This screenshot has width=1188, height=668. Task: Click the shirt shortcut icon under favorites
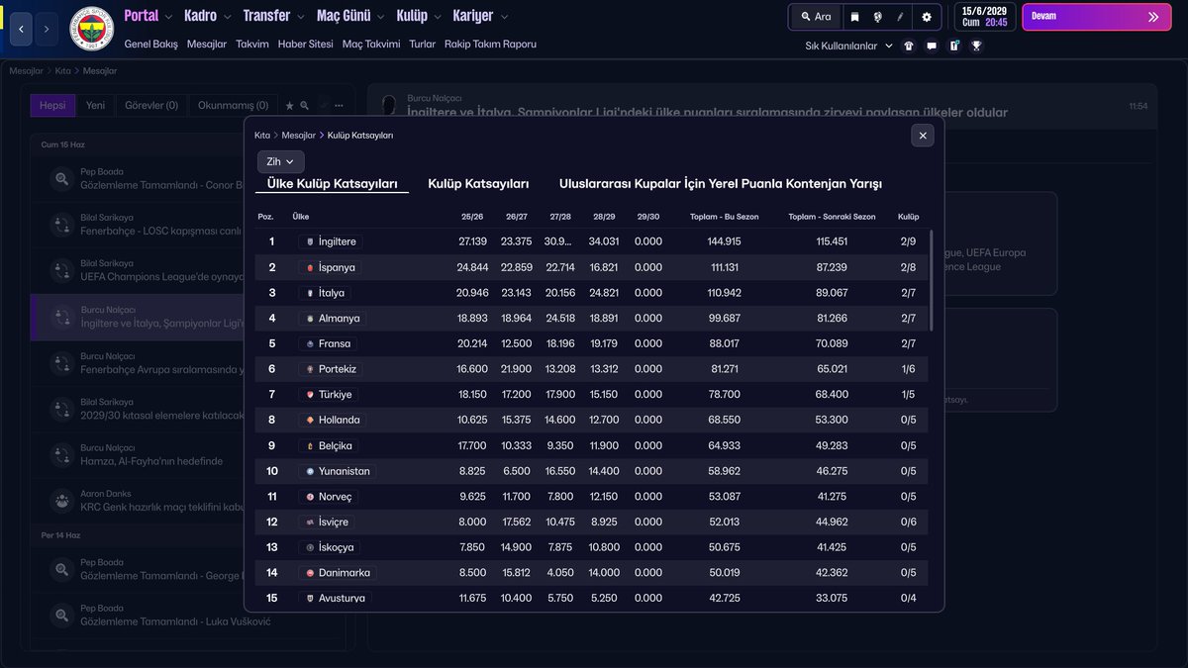pyautogui.click(x=909, y=46)
